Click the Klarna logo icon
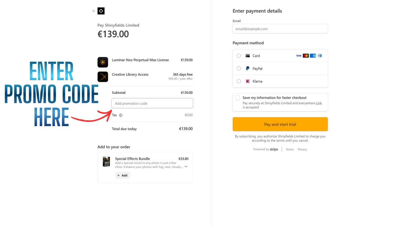The image size is (404, 227). pos(248,81)
